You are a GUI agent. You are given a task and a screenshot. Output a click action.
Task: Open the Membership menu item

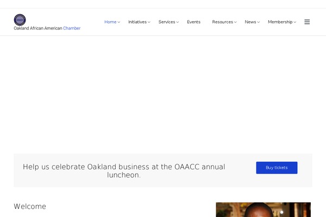280,22
